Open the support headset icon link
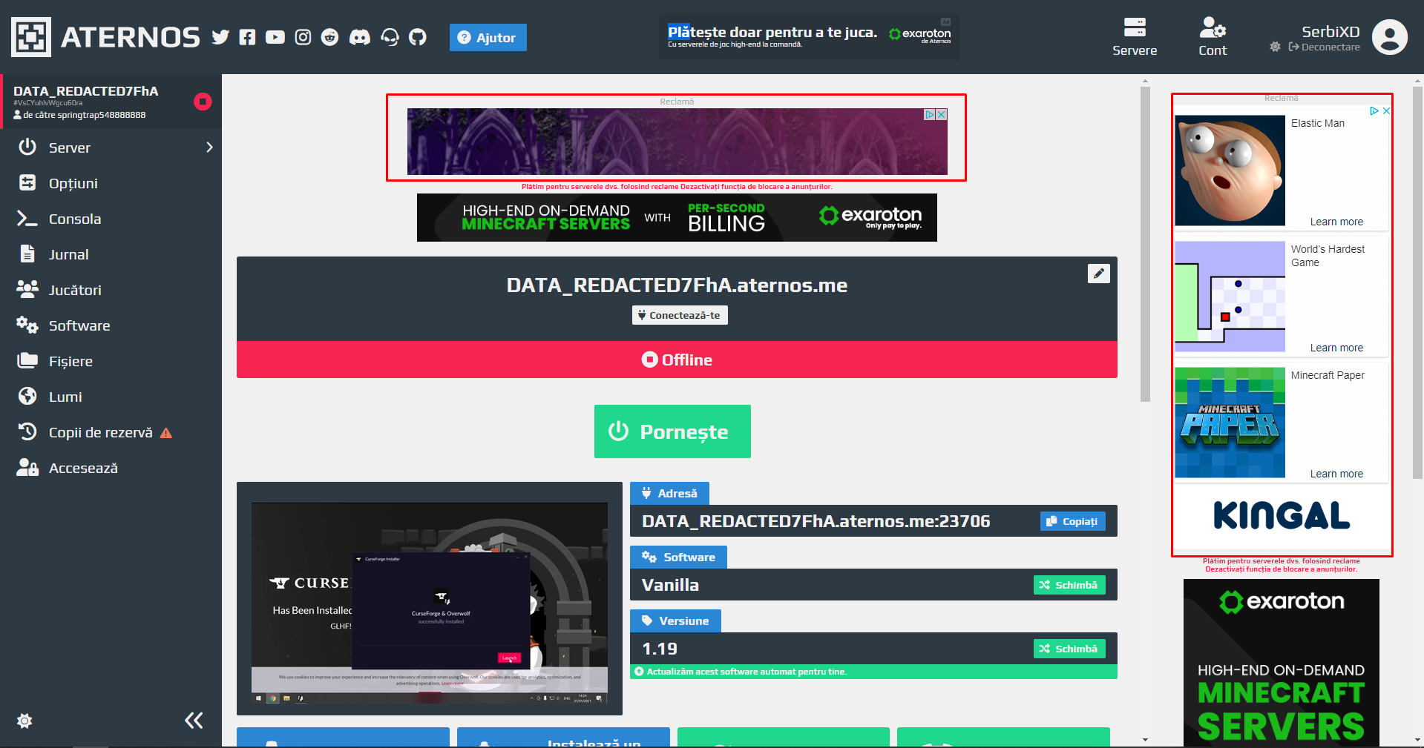Viewport: 1424px width, 748px height. coord(390,37)
